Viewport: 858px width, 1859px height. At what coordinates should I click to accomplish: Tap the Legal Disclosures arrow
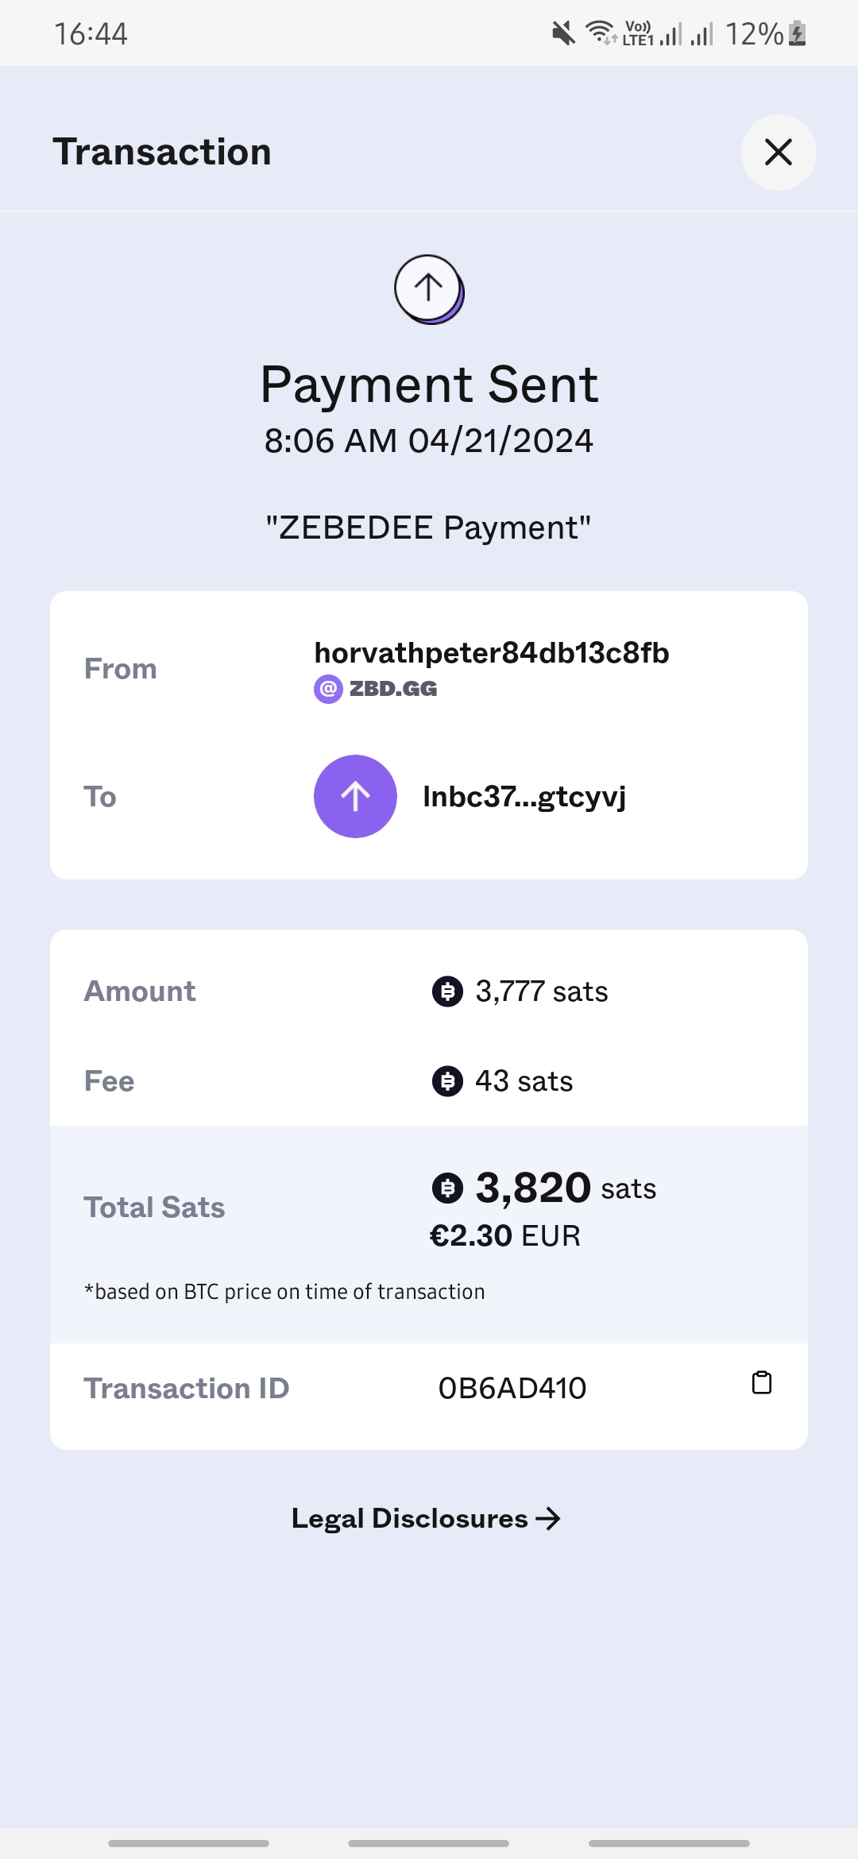(548, 1519)
